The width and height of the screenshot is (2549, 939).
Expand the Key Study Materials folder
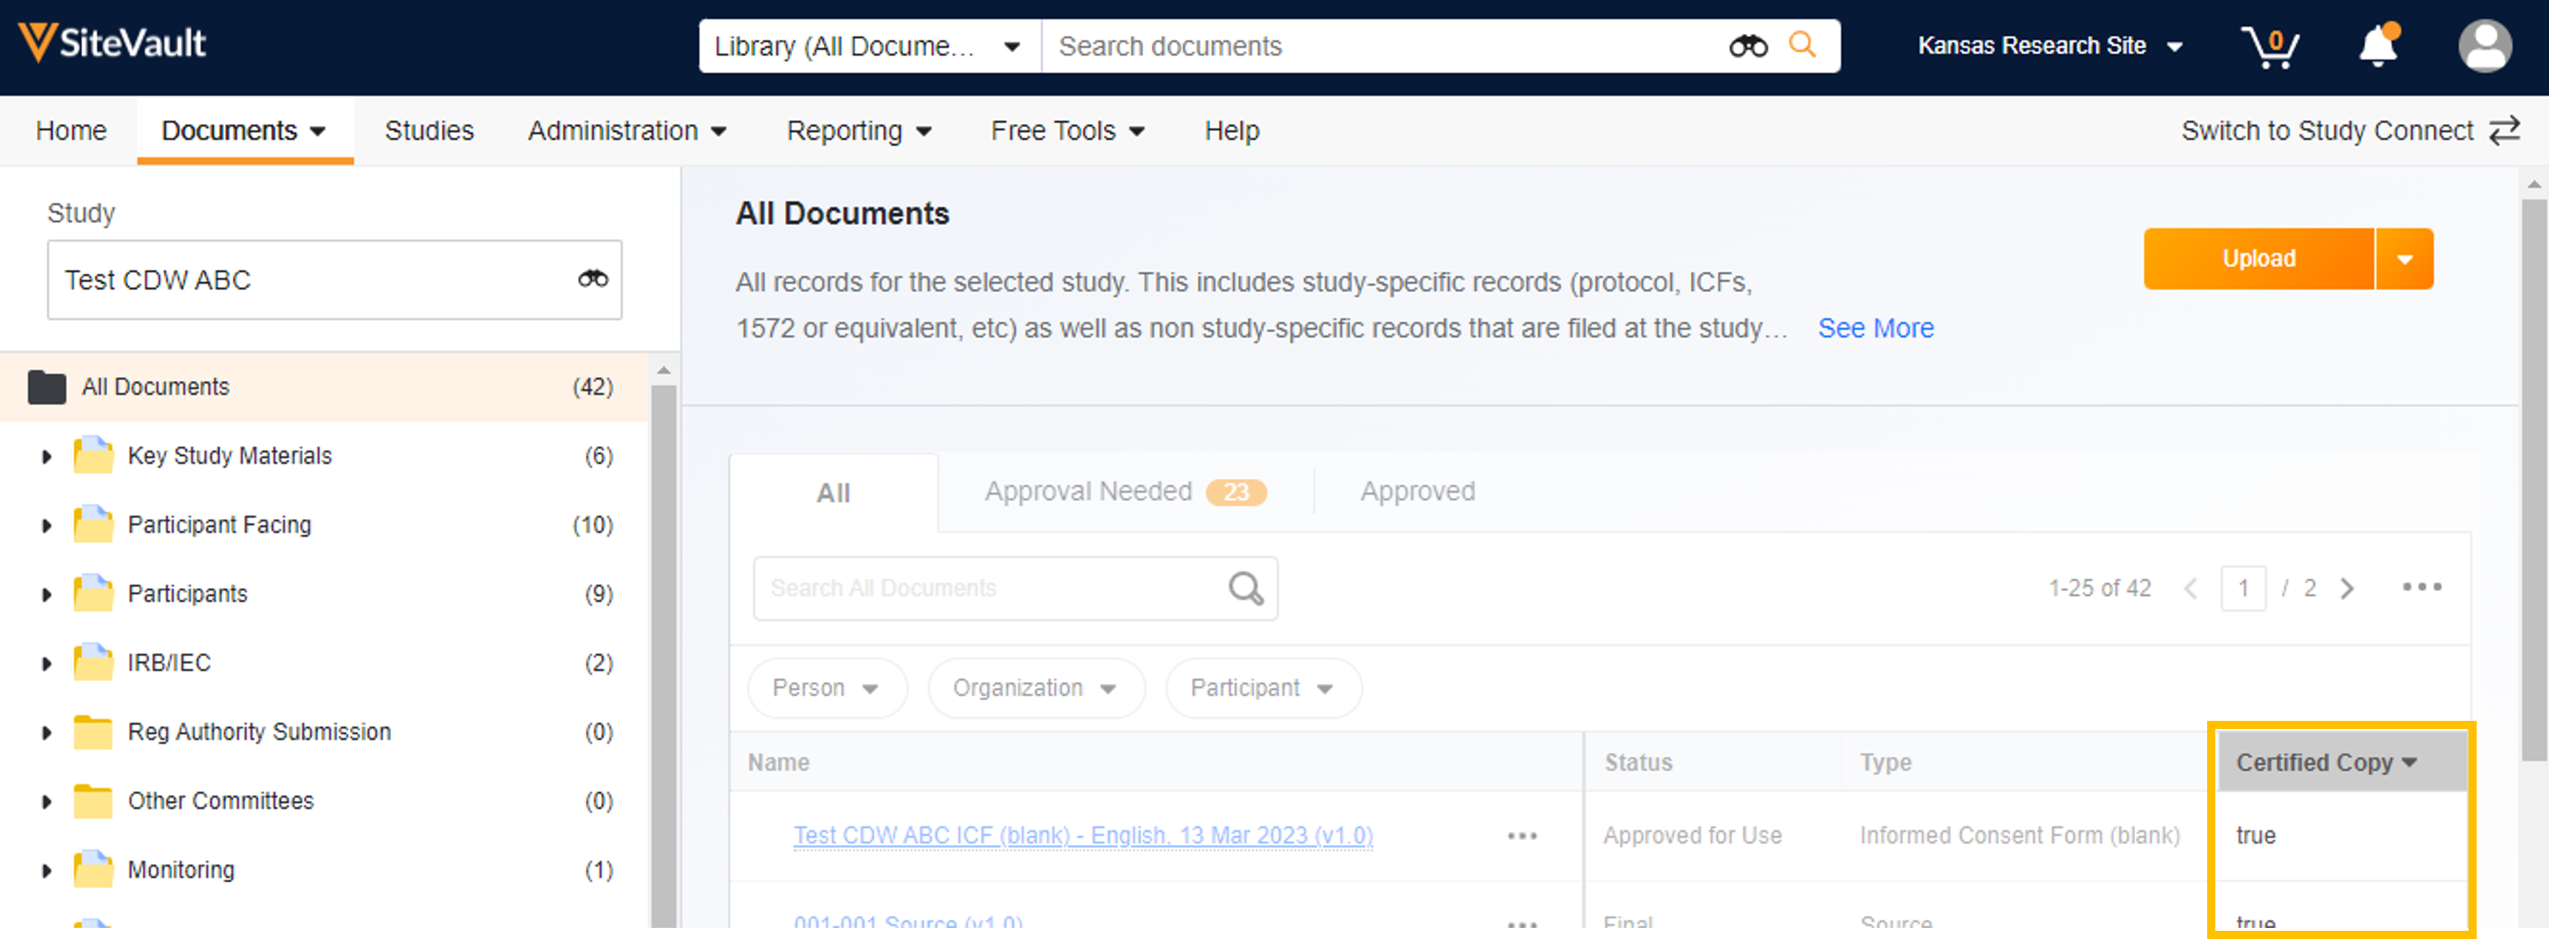pos(47,456)
